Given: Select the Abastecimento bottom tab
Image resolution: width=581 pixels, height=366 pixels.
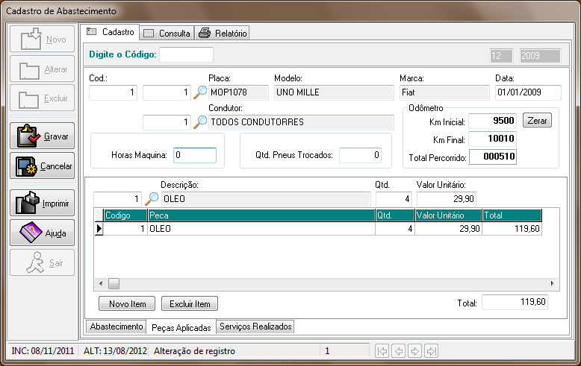Looking at the screenshot, I should 116,326.
